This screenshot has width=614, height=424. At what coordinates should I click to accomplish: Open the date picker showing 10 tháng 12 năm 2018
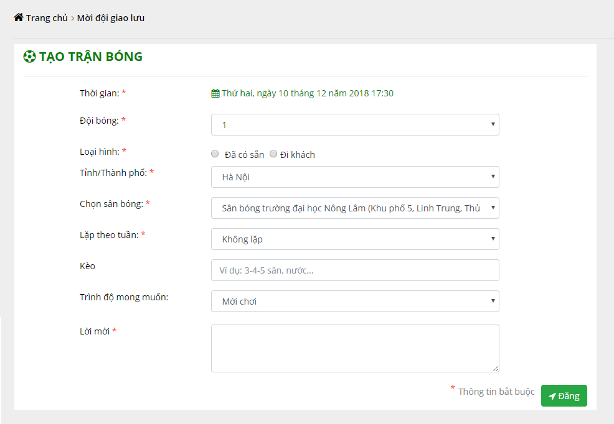[308, 93]
